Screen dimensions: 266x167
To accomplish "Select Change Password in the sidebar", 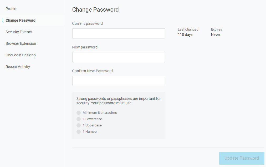I will (x=21, y=20).
